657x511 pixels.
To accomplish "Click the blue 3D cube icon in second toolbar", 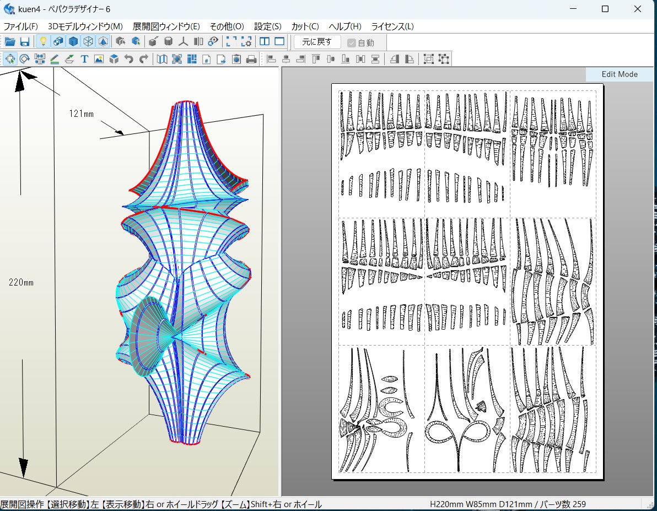I will click(114, 59).
